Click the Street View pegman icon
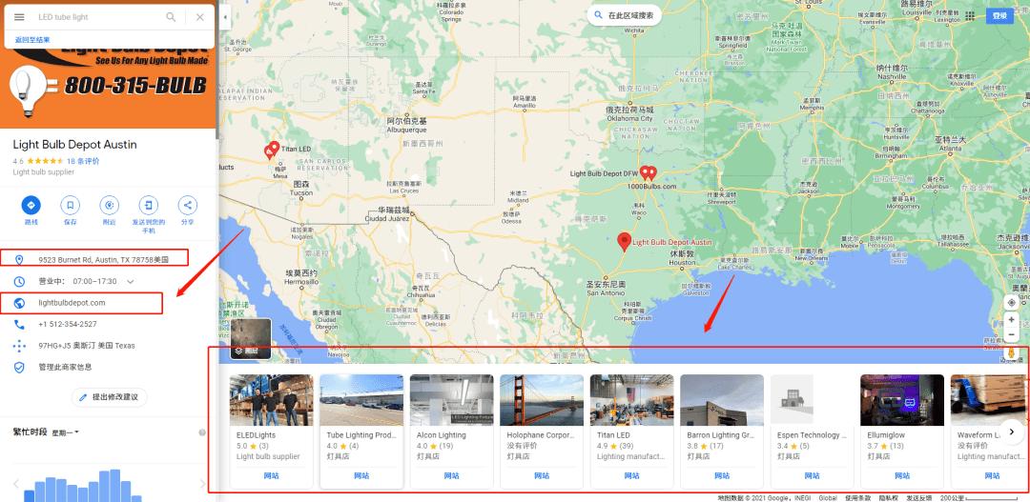 coord(1011,353)
